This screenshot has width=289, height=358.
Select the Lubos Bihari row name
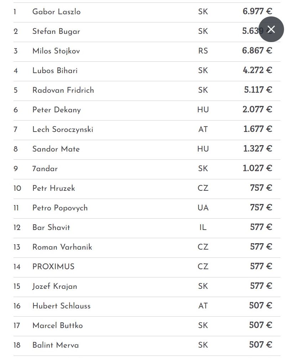coord(55,71)
